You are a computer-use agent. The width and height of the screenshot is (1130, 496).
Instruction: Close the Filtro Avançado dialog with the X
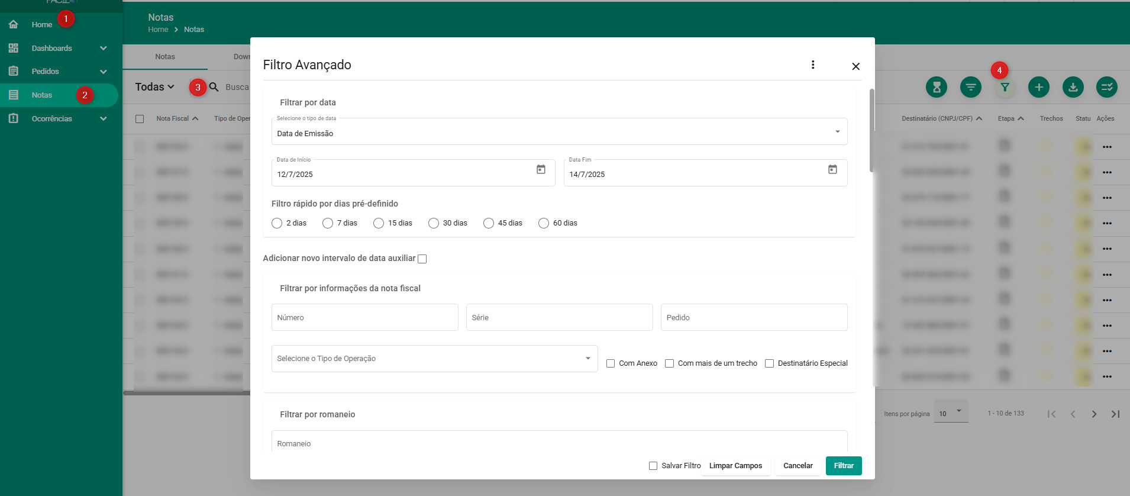(x=855, y=66)
